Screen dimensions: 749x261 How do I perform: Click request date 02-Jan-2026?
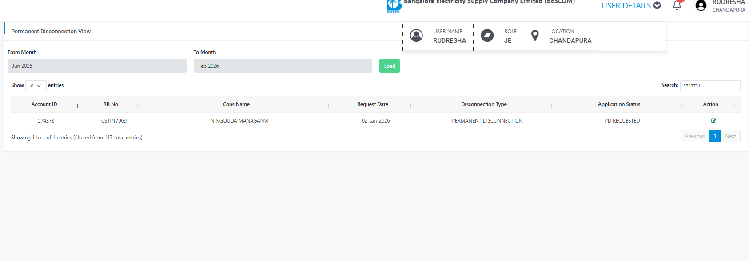tap(376, 121)
